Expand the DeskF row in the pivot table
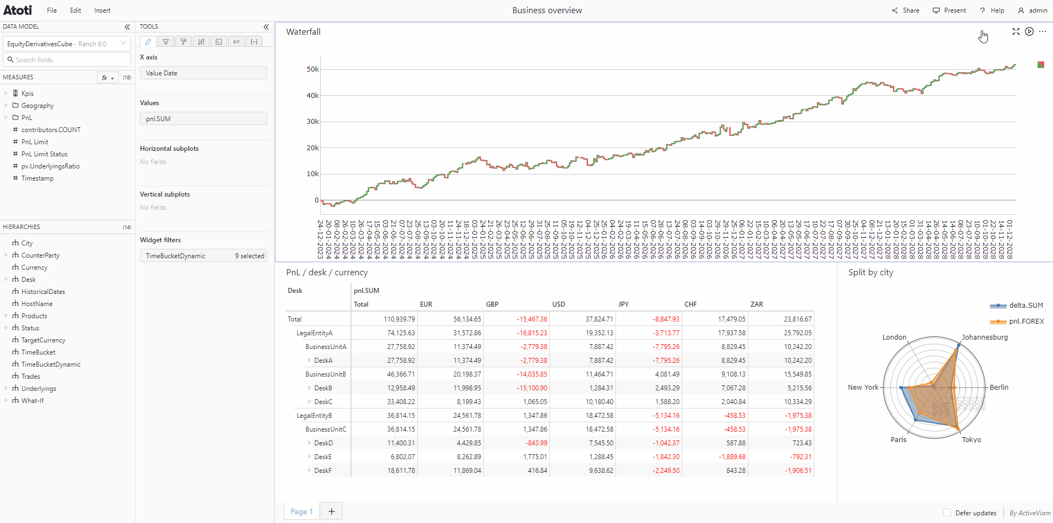Viewport: 1053px width, 523px height. tap(310, 471)
